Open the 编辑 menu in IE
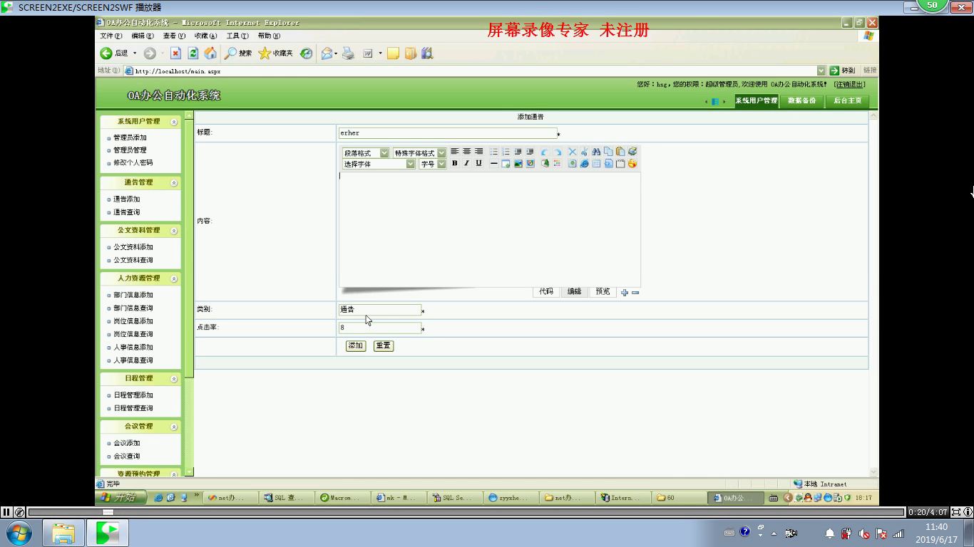The width and height of the screenshot is (974, 547). [143, 36]
